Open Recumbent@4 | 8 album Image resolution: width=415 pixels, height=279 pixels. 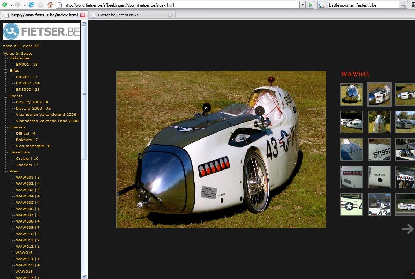tap(33, 146)
